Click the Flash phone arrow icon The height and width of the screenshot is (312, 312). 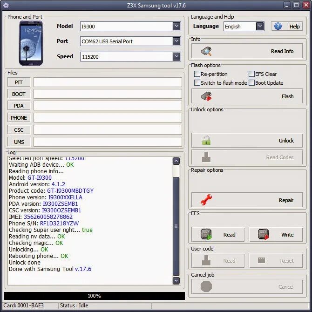coord(206,96)
